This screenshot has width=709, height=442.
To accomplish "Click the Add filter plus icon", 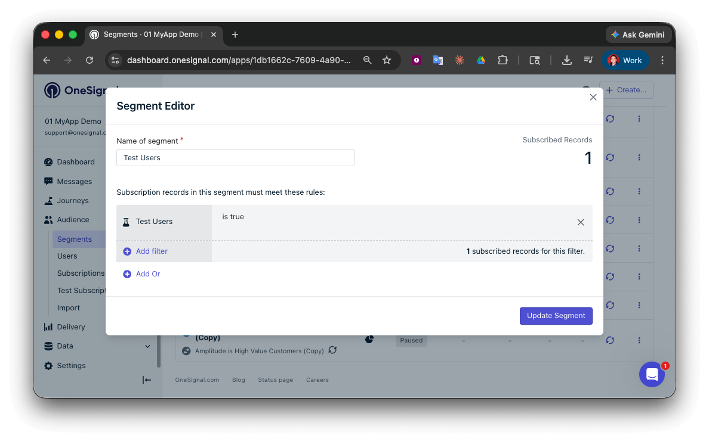I will pyautogui.click(x=127, y=251).
